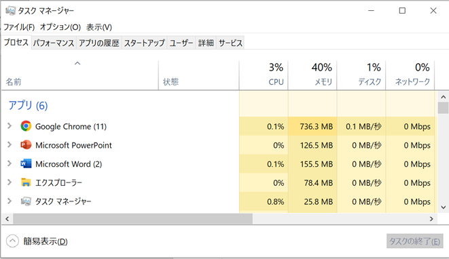The width and height of the screenshot is (449, 259).
Task: Sort processes by CPU column header
Action: (x=264, y=75)
